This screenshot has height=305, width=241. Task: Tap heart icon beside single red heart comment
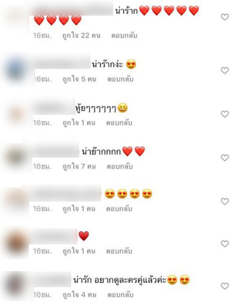tap(225, 243)
